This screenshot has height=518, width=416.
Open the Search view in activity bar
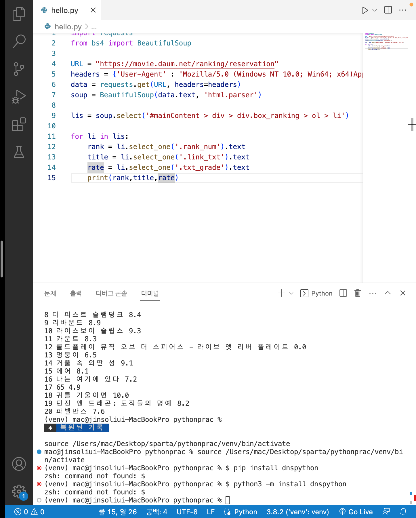tap(19, 41)
